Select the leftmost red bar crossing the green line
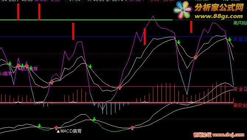 pyautogui.click(x=18, y=12)
